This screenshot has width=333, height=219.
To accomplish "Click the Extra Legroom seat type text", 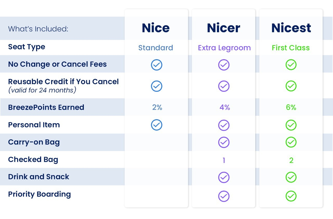I will click(224, 48).
